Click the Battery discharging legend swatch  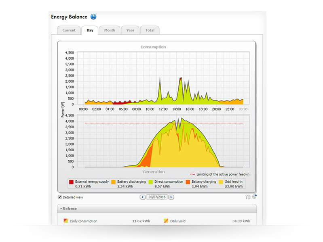tap(112, 182)
